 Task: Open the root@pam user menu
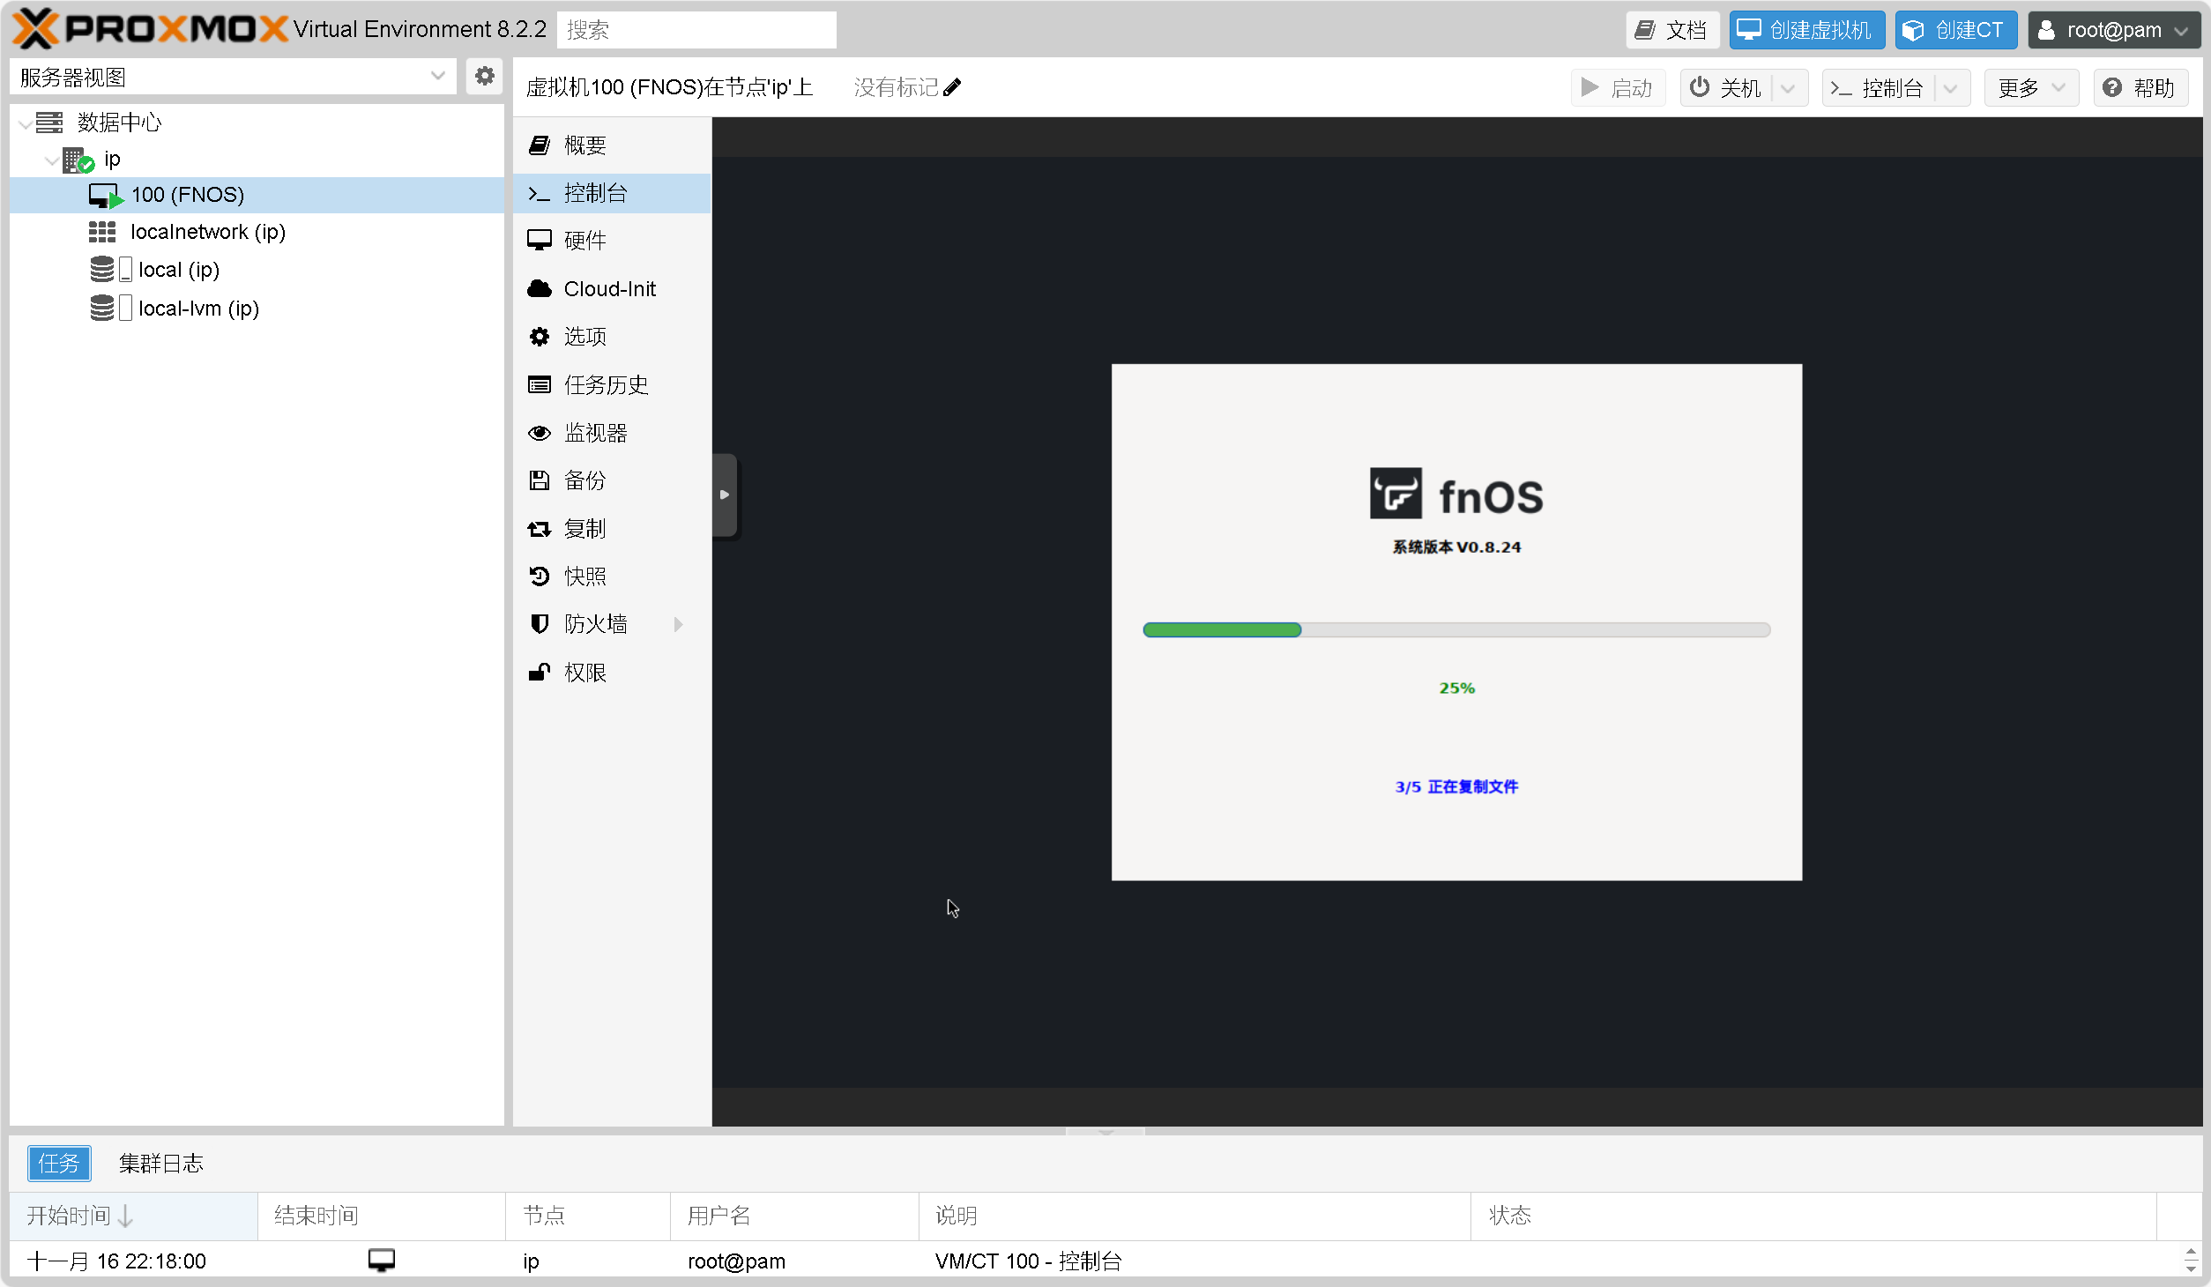pyautogui.click(x=2114, y=30)
